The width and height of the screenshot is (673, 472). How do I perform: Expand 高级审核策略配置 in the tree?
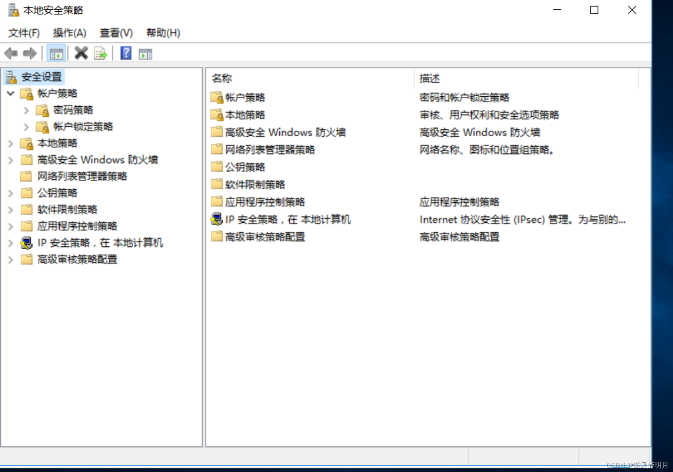point(11,259)
